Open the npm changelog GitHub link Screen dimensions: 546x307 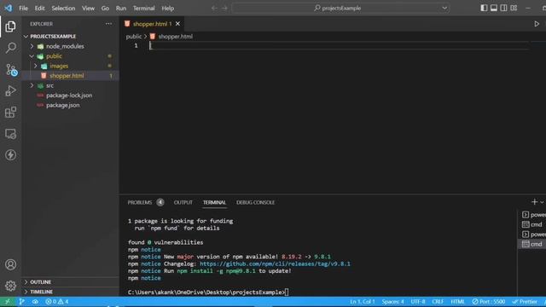point(275,264)
